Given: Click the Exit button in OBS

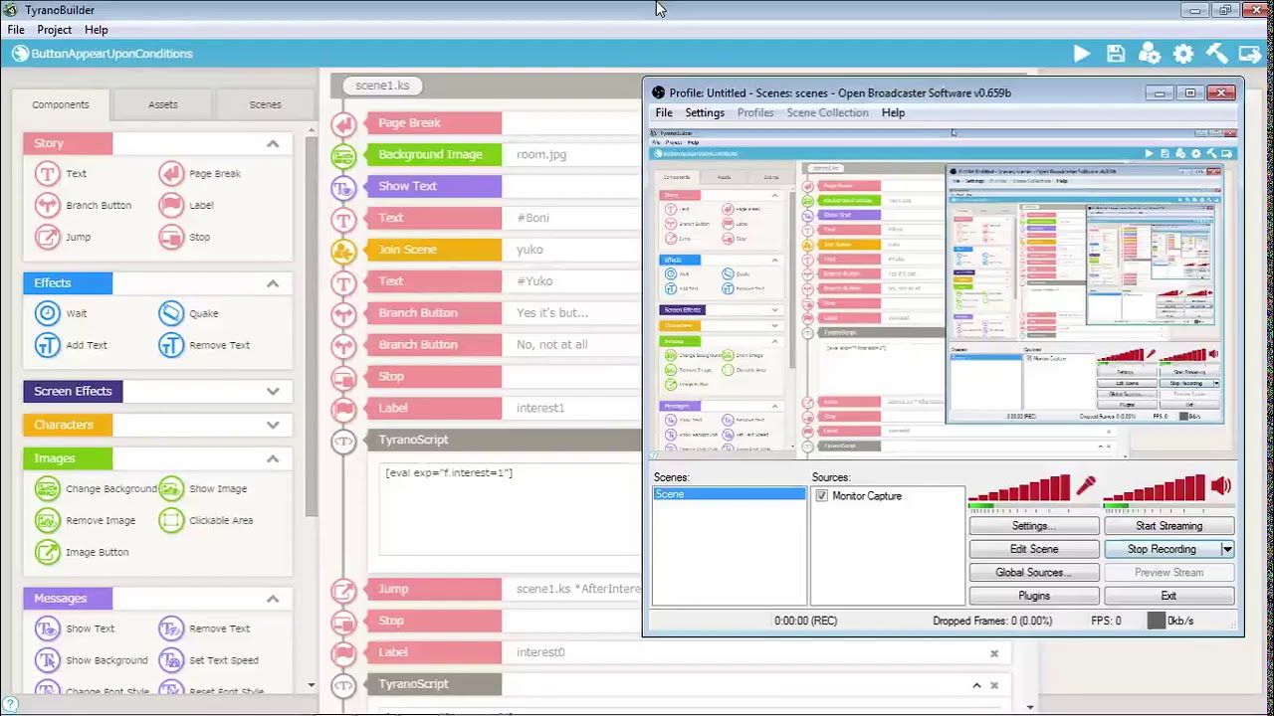Looking at the screenshot, I should click(x=1168, y=597).
